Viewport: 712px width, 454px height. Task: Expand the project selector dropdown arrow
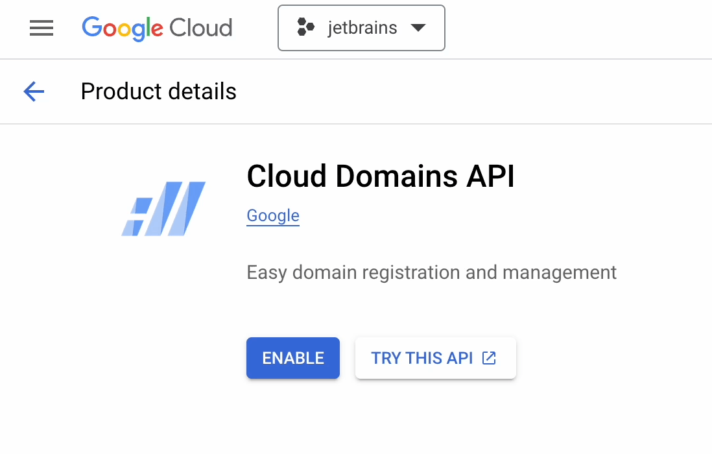(x=418, y=28)
